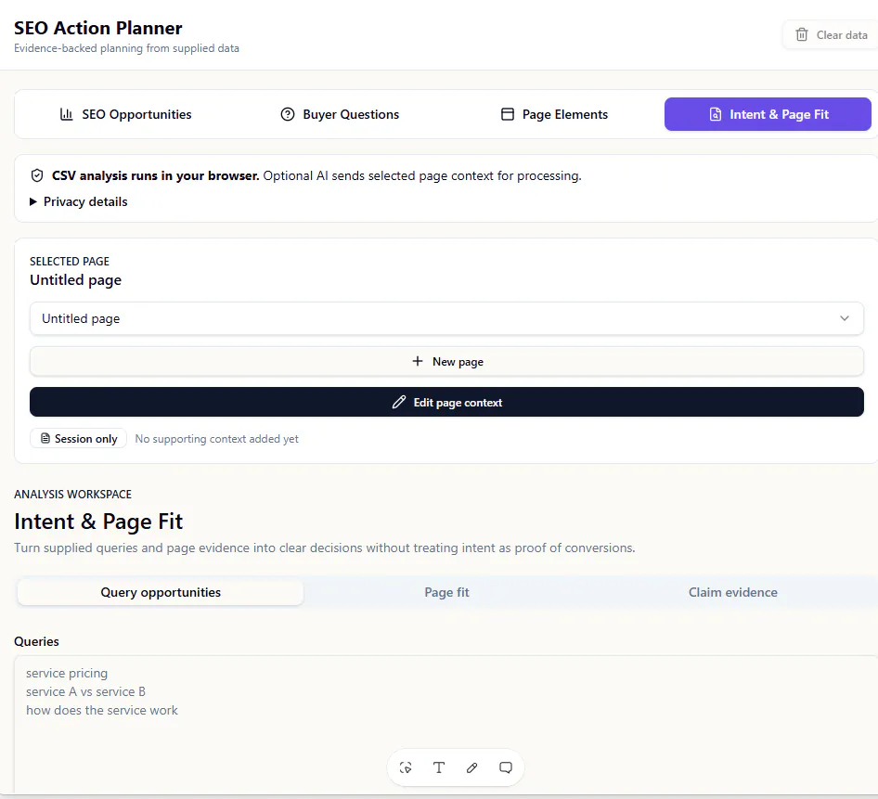Select the comment tool in floating toolbar
Viewport: 878px width, 799px height.
click(x=506, y=767)
